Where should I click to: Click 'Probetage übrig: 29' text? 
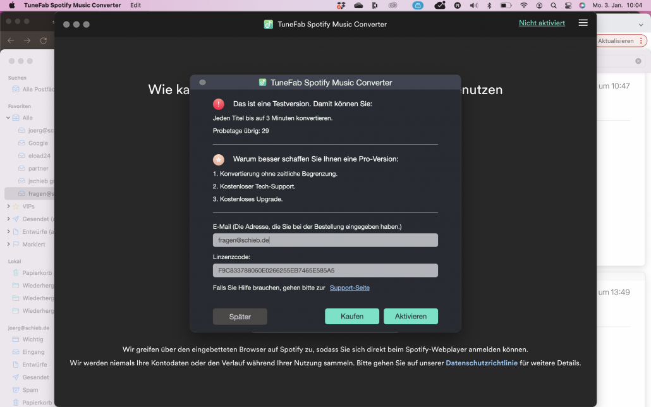click(241, 131)
